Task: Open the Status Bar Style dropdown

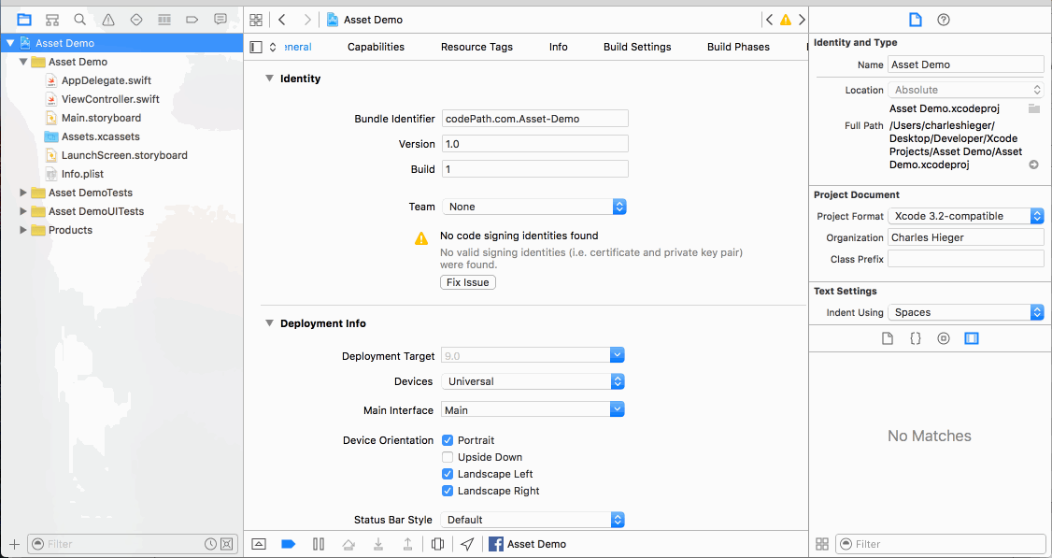Action: (x=533, y=520)
